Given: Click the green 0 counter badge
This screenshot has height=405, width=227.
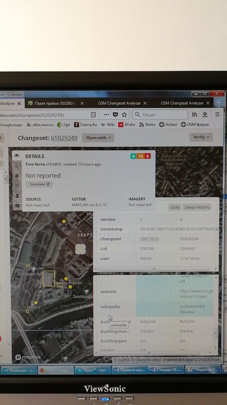Looking at the screenshot, I should click(x=133, y=156).
